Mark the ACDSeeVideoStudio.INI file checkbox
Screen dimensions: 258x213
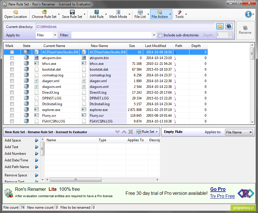12,52
